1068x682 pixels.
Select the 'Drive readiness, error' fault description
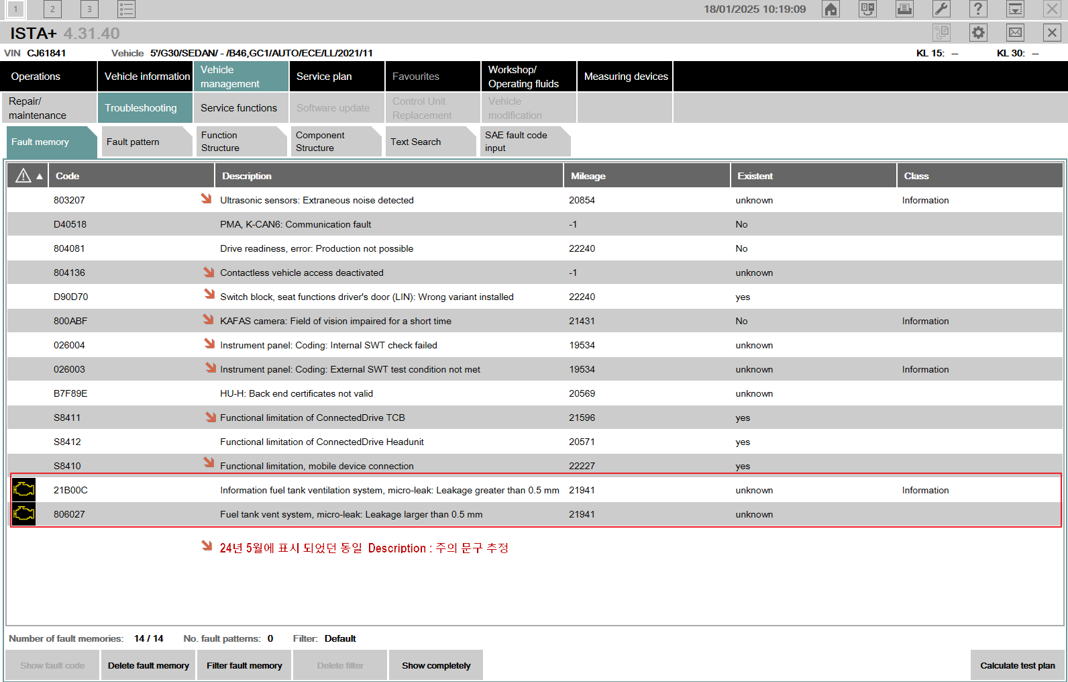[317, 248]
